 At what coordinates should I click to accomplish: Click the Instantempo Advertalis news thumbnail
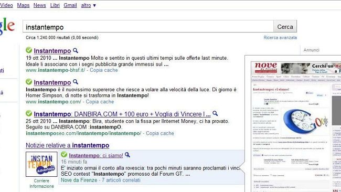point(41,164)
